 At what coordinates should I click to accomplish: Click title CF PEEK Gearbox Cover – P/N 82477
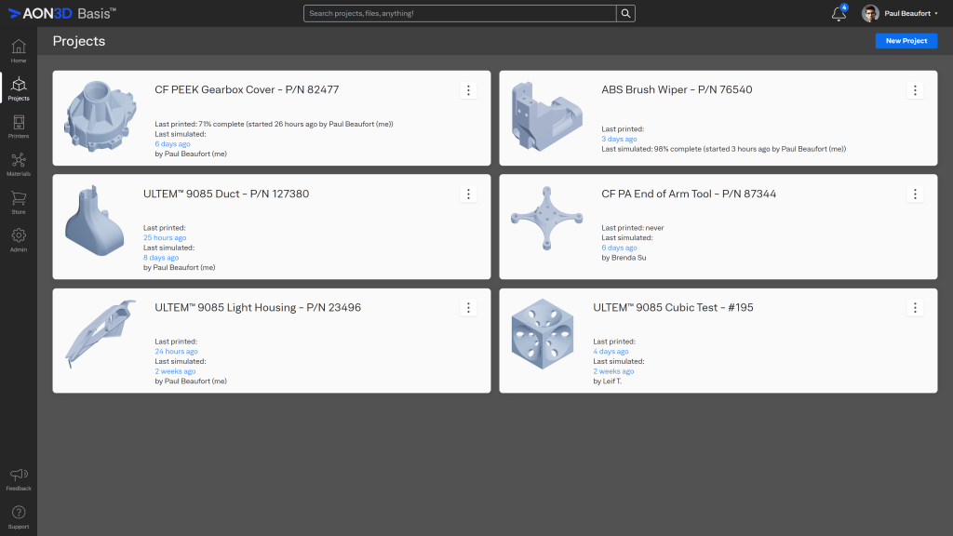pyautogui.click(x=247, y=90)
